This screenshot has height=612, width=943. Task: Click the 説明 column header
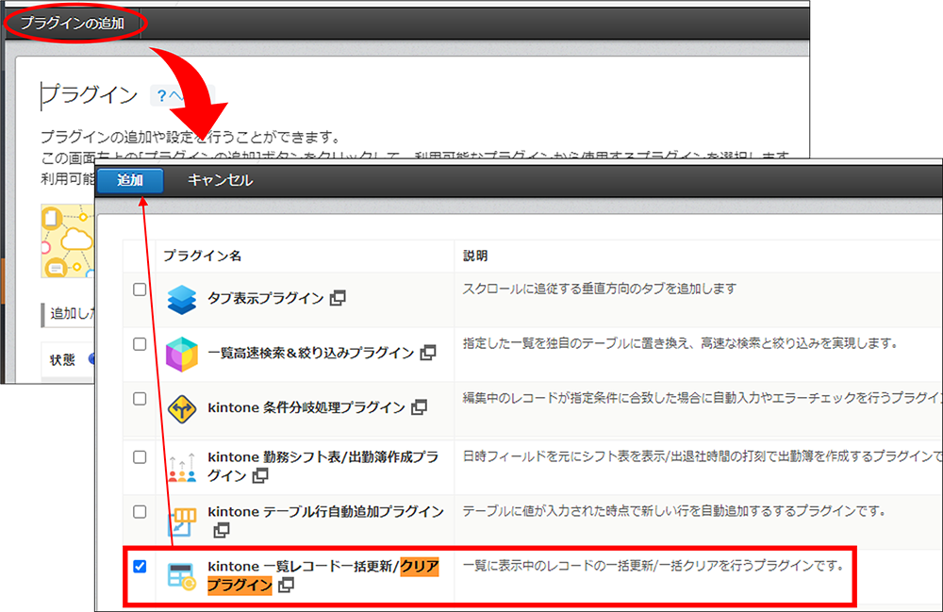tap(475, 256)
